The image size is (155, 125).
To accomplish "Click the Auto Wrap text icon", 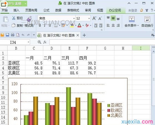I will point(147,19).
